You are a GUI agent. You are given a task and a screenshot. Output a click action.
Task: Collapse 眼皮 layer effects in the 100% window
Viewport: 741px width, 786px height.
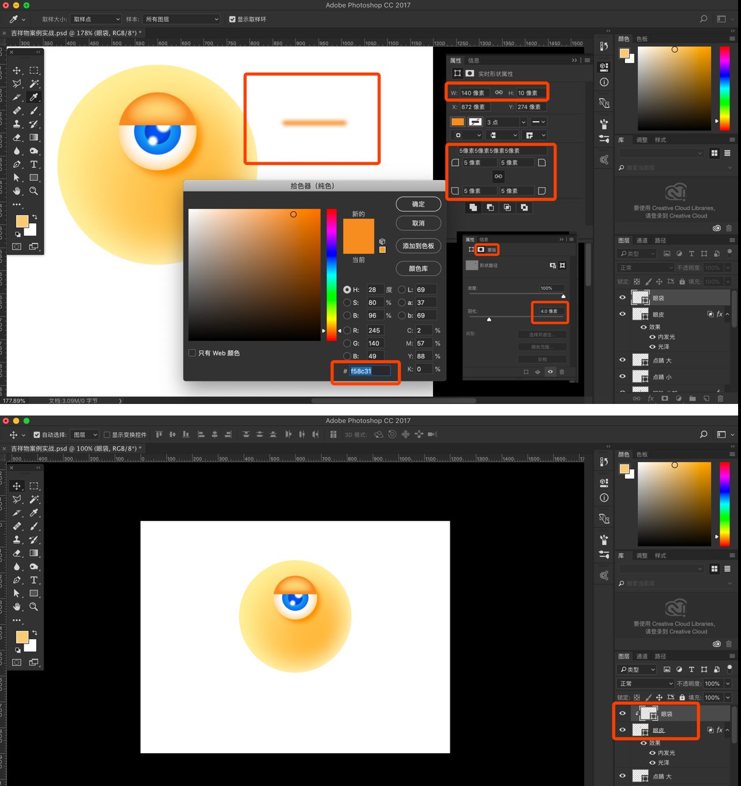click(x=728, y=730)
